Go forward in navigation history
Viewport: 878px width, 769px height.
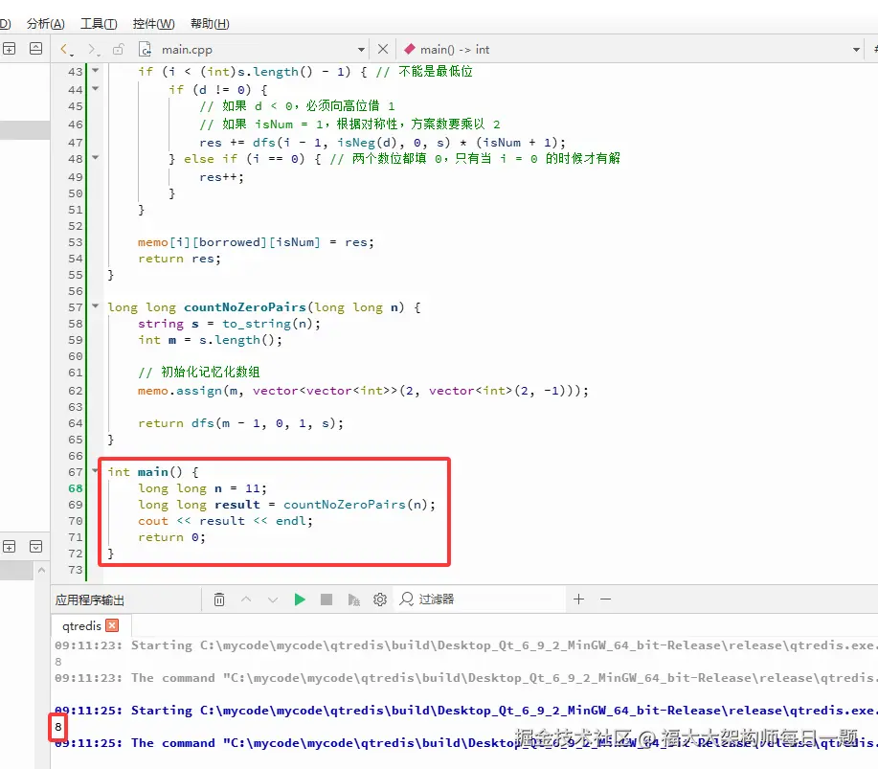(93, 49)
